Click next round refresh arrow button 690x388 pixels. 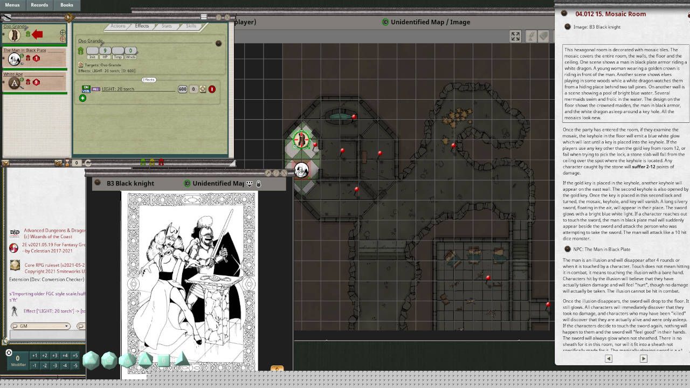point(88,163)
